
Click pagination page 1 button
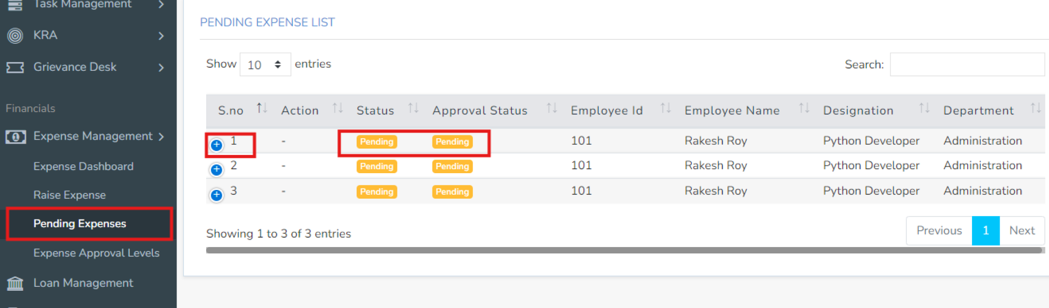[985, 230]
